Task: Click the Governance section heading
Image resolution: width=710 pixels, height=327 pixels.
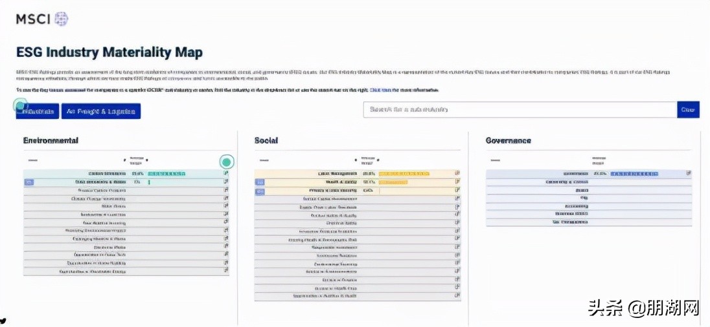Action: tap(508, 140)
